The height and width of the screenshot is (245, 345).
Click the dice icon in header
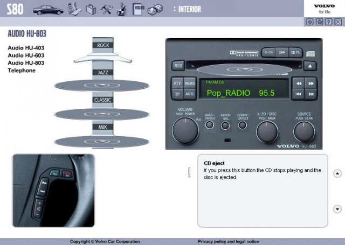coord(155,10)
